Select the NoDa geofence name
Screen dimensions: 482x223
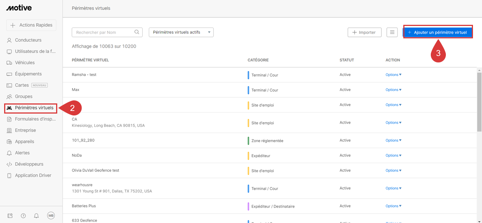coord(77,155)
